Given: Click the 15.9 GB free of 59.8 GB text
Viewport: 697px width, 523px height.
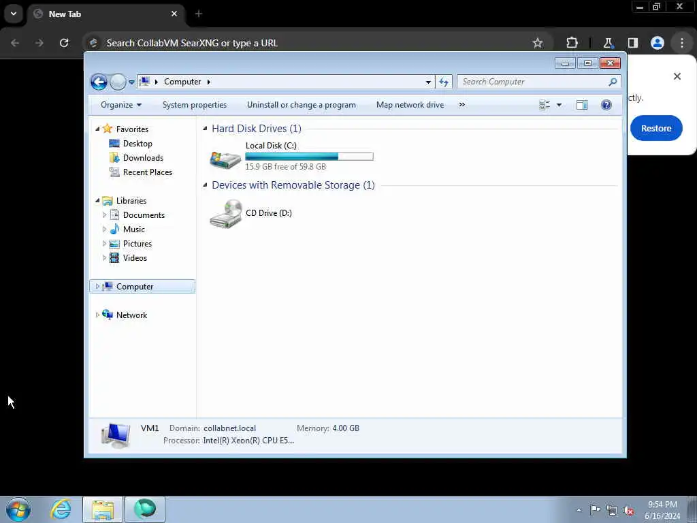Looking at the screenshot, I should coord(285,167).
